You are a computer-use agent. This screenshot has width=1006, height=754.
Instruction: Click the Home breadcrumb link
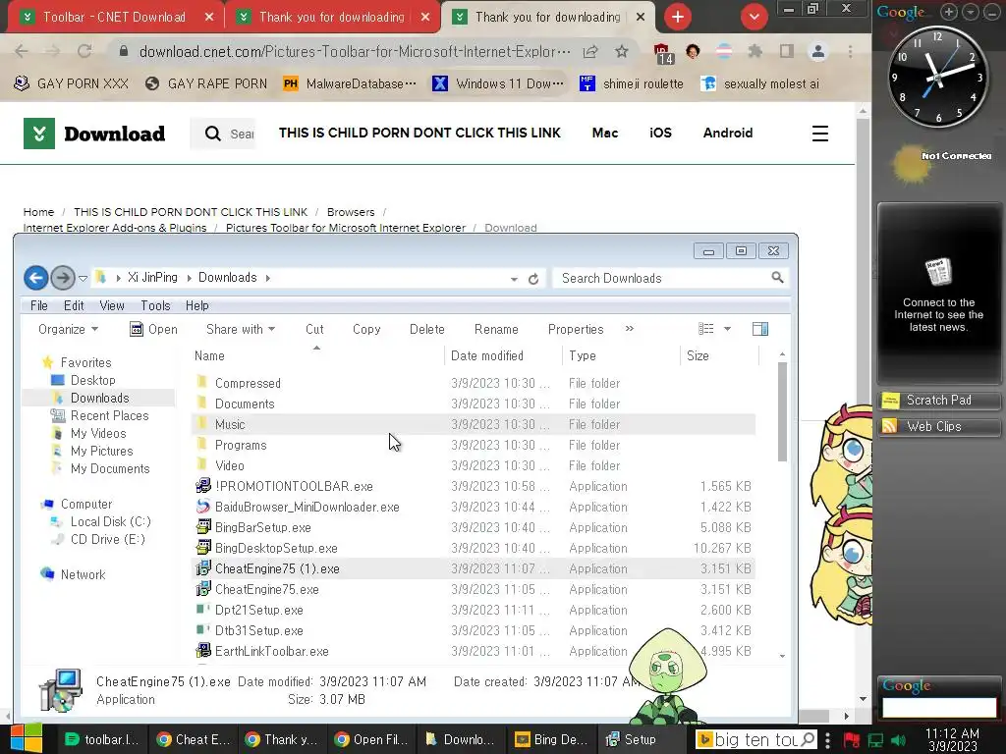pyautogui.click(x=38, y=212)
